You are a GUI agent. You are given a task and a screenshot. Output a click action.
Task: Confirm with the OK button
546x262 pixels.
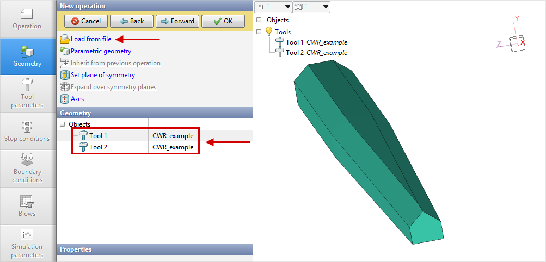tap(222, 21)
